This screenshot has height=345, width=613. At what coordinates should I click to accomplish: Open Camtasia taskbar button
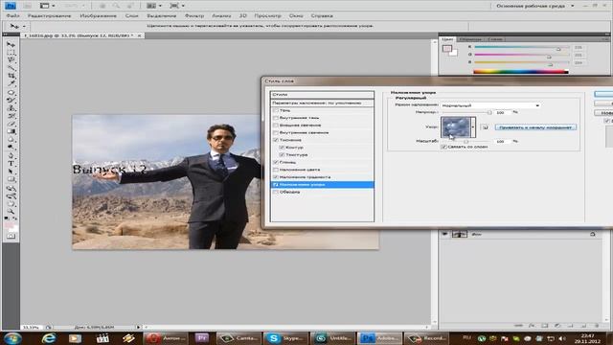[x=238, y=338]
